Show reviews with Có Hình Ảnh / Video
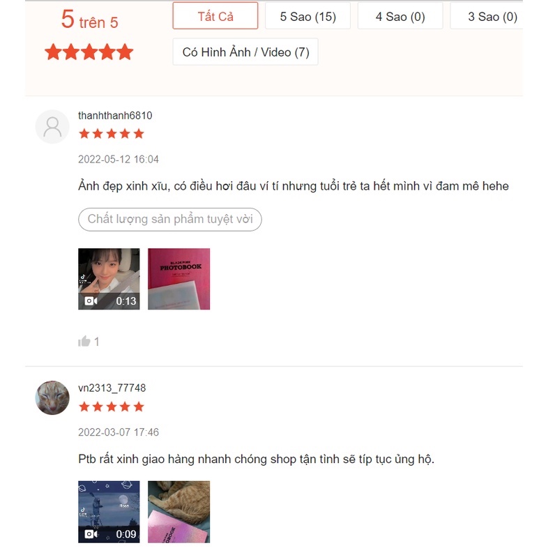The image size is (548, 548). 245,52
